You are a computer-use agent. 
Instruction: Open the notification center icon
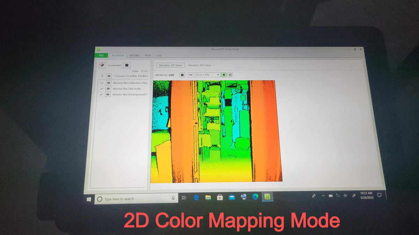[379, 195]
